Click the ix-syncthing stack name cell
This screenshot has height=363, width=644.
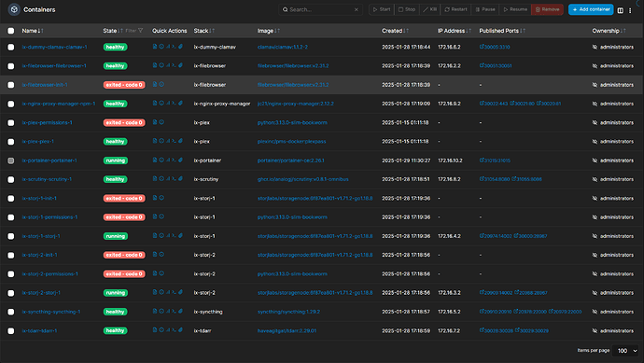point(208,312)
